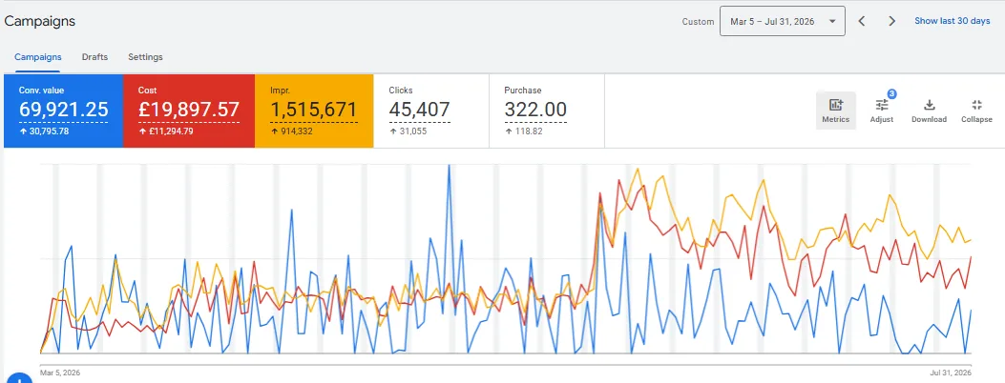Image resolution: width=1005 pixels, height=383 pixels.
Task: Click the 30,795.78 change figure
Action: point(49,131)
